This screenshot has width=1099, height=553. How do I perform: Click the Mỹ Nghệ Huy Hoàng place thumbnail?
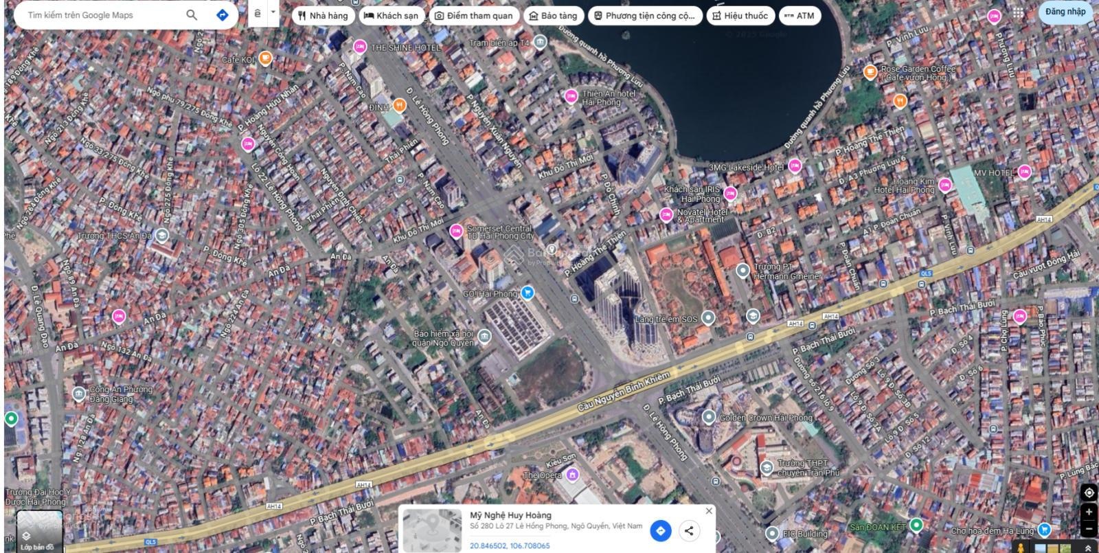pos(431,530)
